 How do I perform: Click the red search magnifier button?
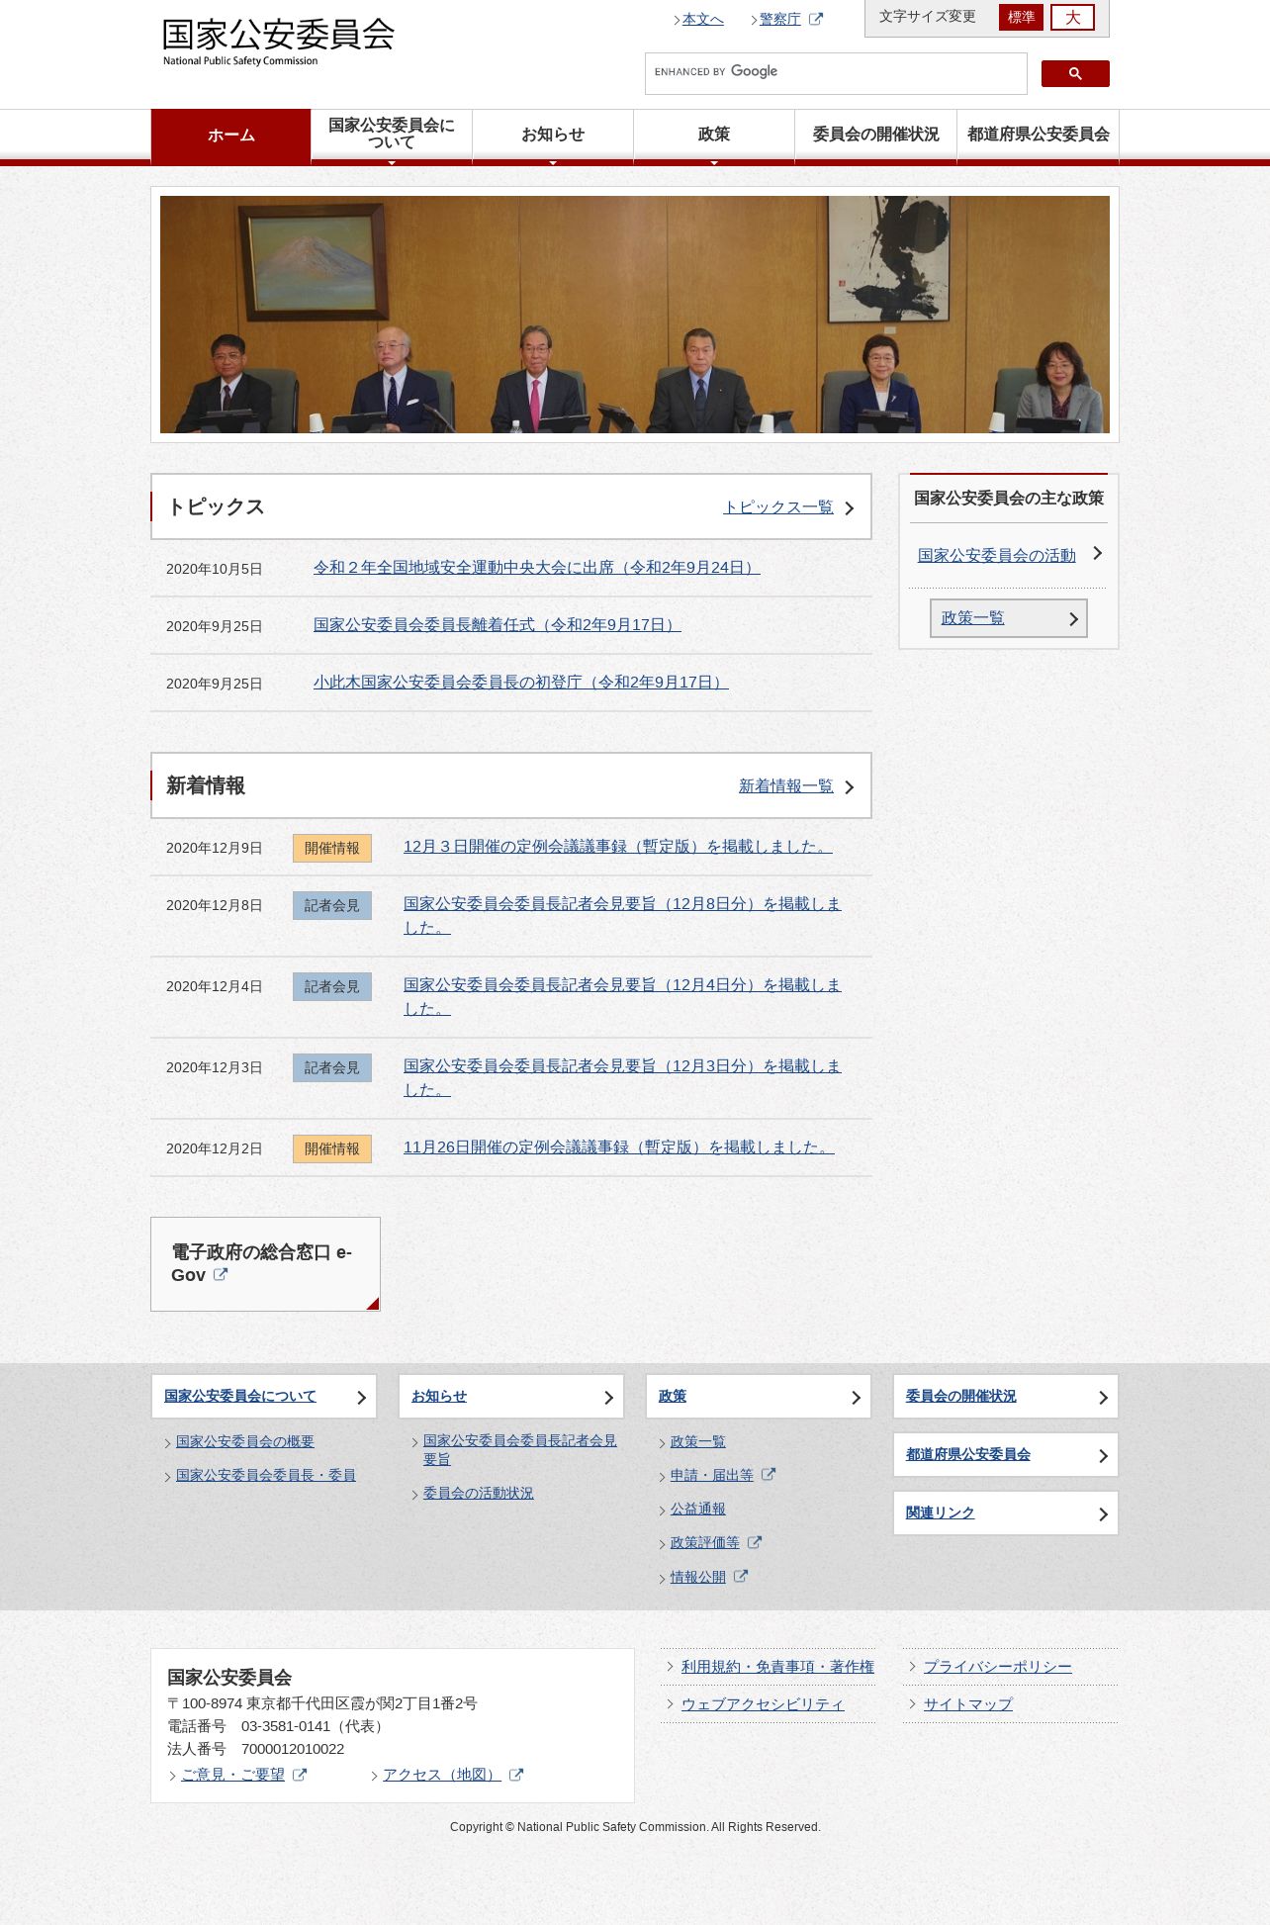tap(1075, 74)
